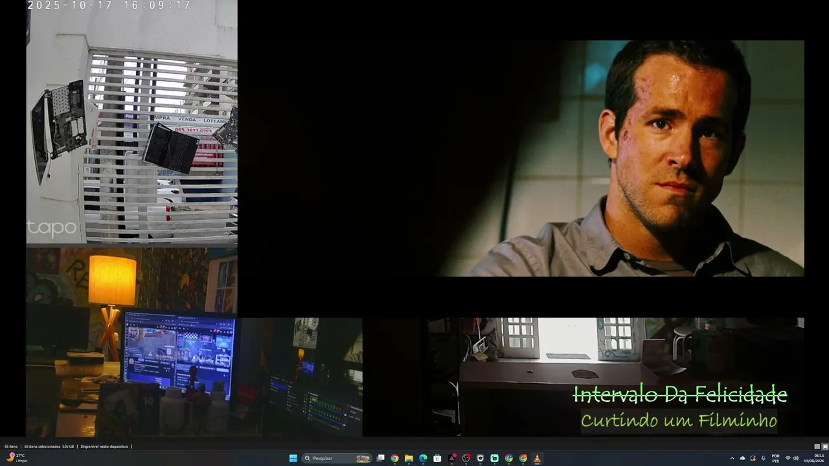Screen dimensions: 829x466
Task: Open File Explorer from the taskbar
Action: click(409, 458)
